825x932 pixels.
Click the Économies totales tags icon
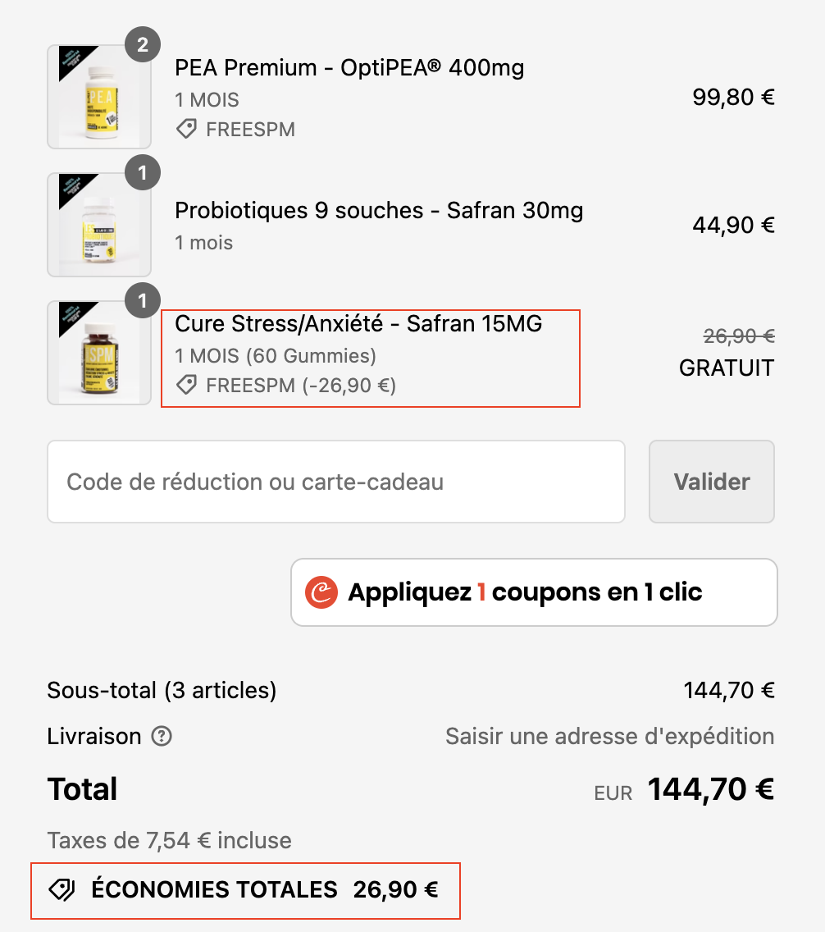pyautogui.click(x=62, y=890)
